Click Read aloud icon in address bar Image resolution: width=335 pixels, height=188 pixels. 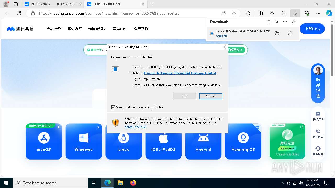coord(224,13)
